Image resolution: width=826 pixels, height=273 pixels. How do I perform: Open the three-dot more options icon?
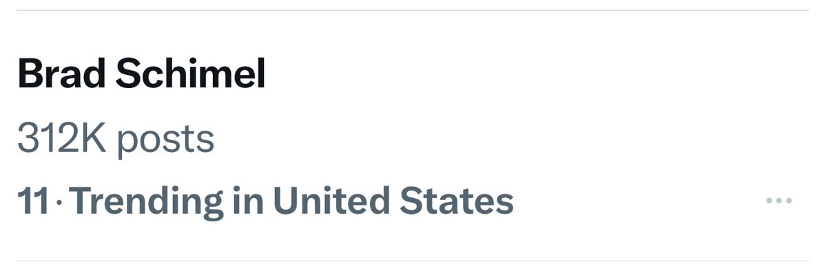778,200
